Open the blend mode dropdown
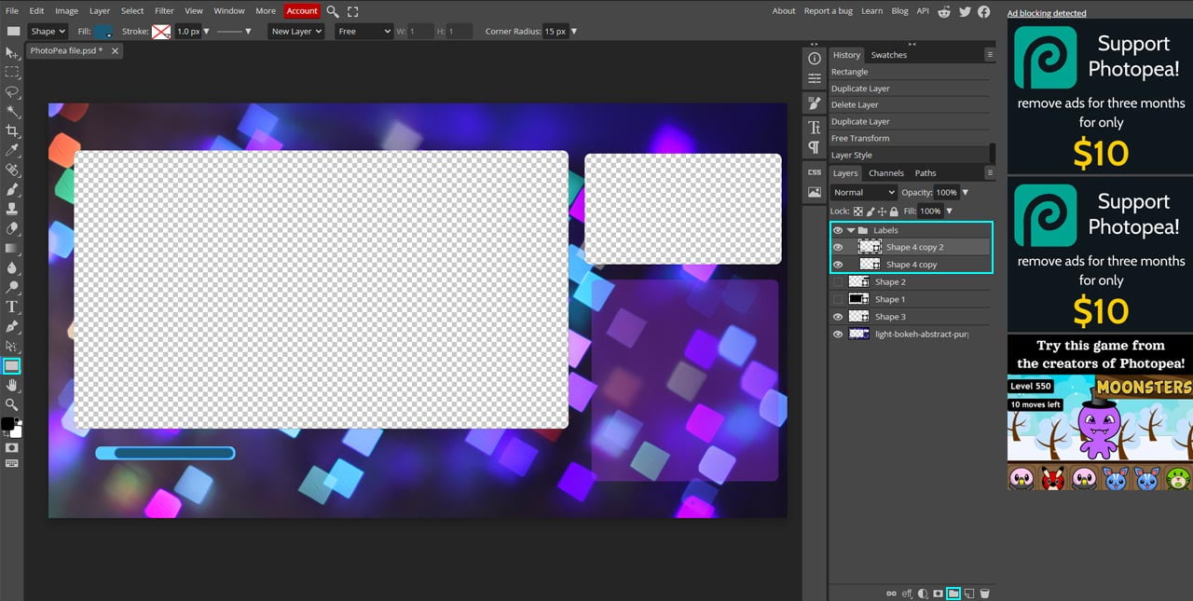Screen dimensions: 1193x601 [x=862, y=192]
